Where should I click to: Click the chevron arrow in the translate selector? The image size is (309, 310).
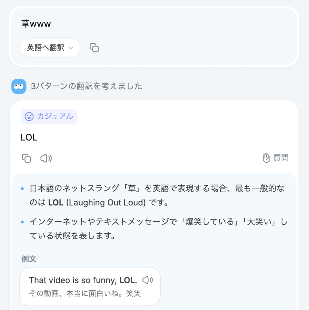71,48
